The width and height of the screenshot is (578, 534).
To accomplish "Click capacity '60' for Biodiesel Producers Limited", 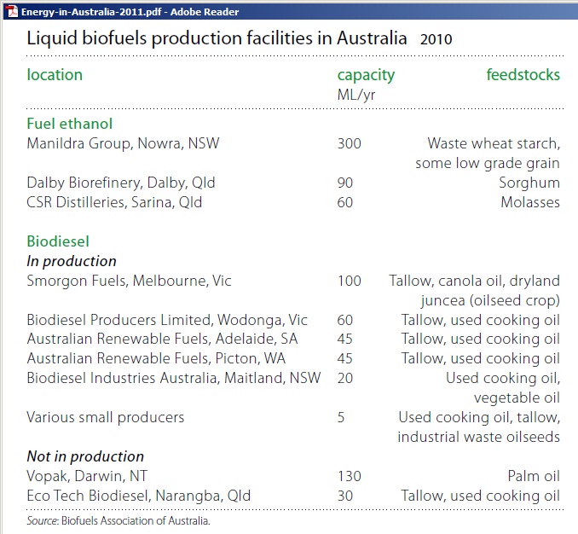I will (345, 320).
